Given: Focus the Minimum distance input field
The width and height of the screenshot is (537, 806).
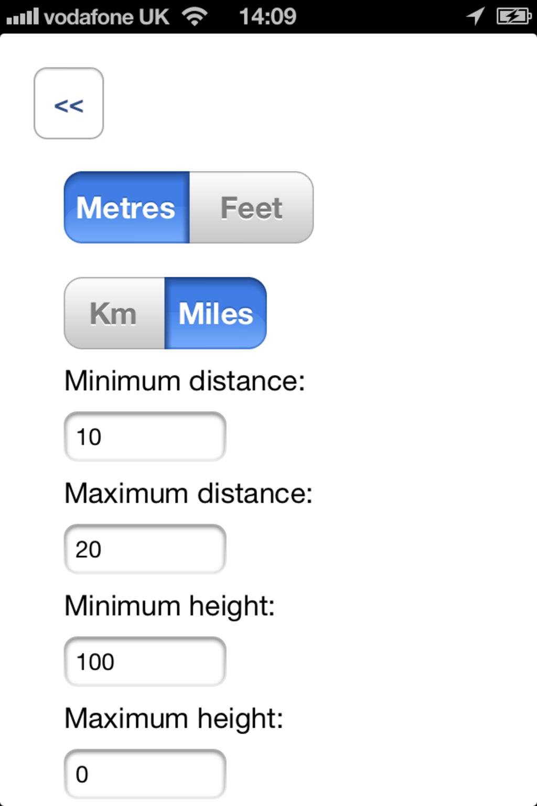Looking at the screenshot, I should (x=145, y=437).
